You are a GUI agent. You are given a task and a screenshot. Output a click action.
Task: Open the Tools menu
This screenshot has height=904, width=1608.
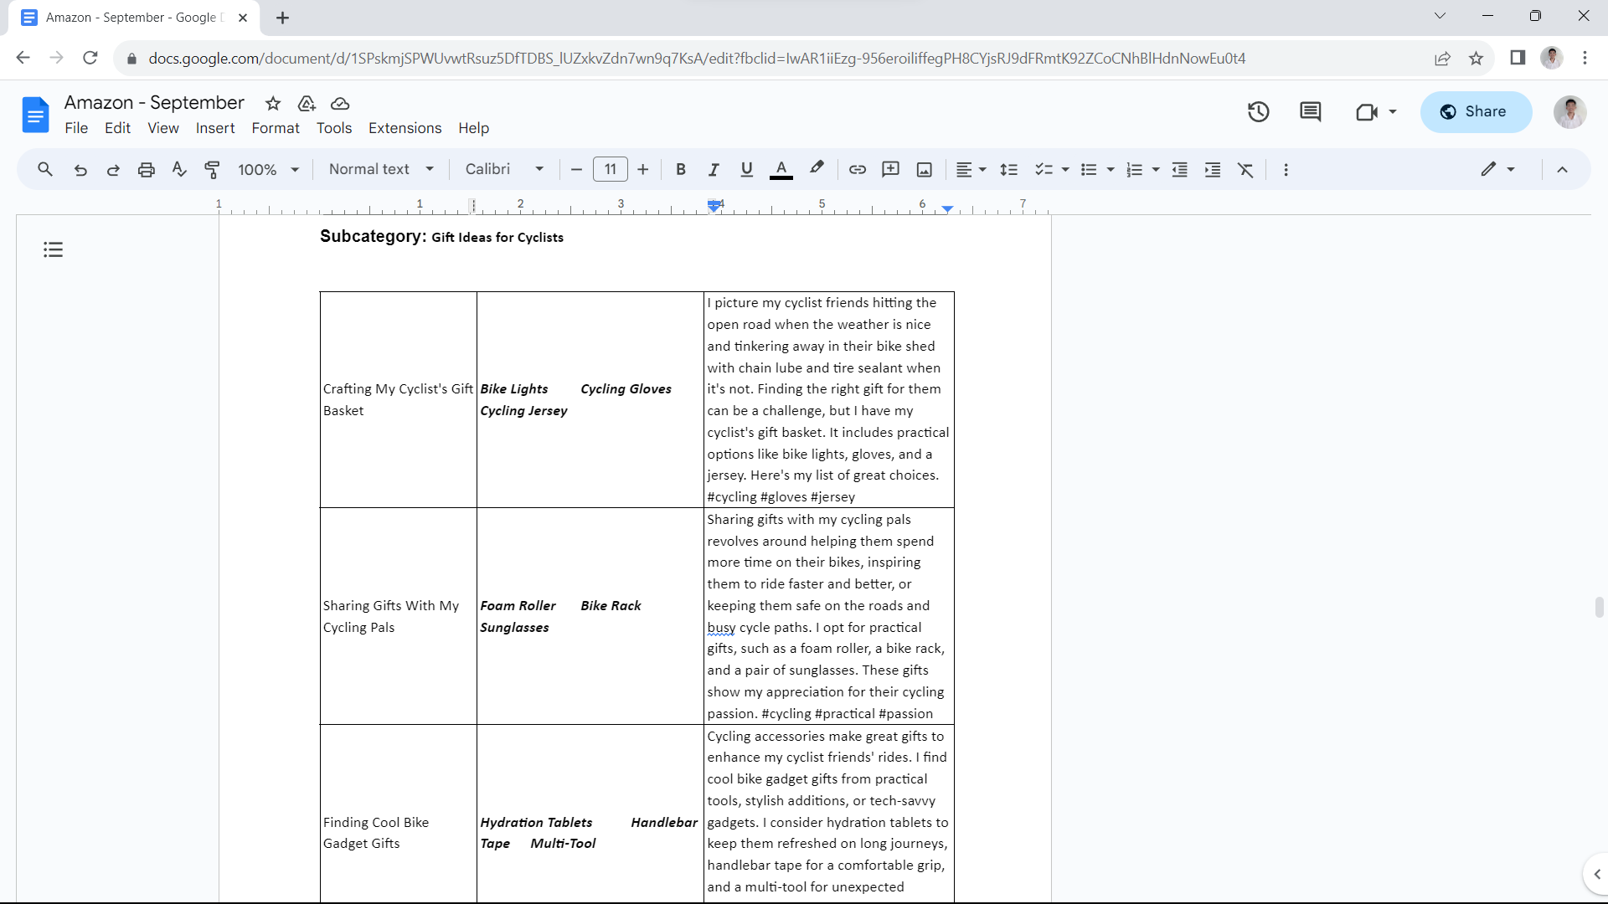coord(334,128)
